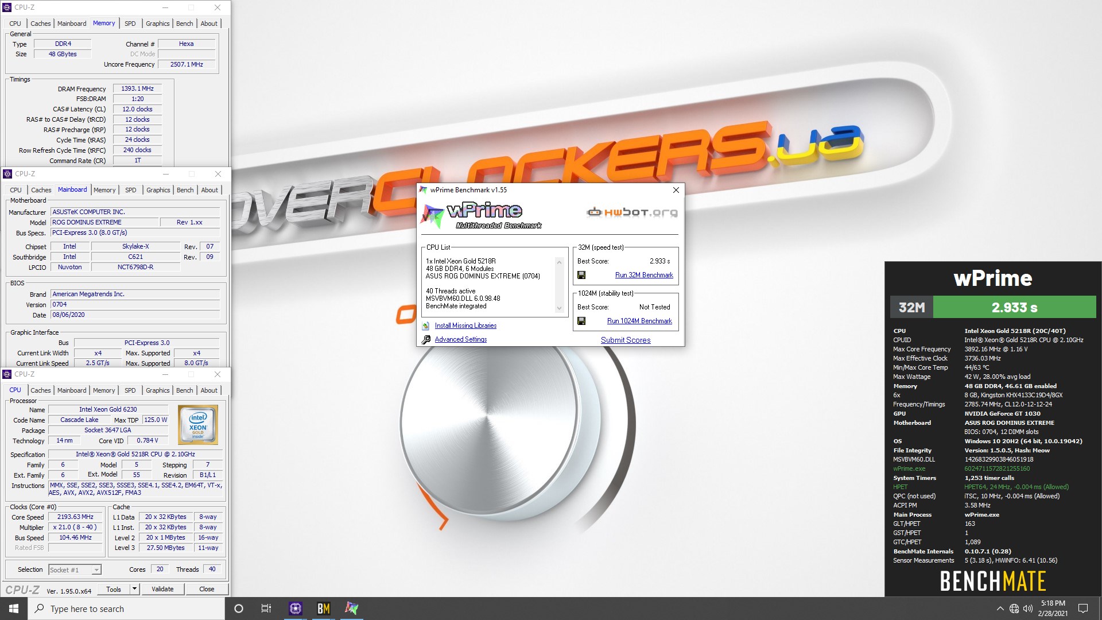Open network tray icon

pyautogui.click(x=1014, y=609)
